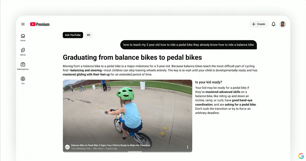Open video's three-dot options menu
Screen dimensions: 306x161
click(x=188, y=147)
